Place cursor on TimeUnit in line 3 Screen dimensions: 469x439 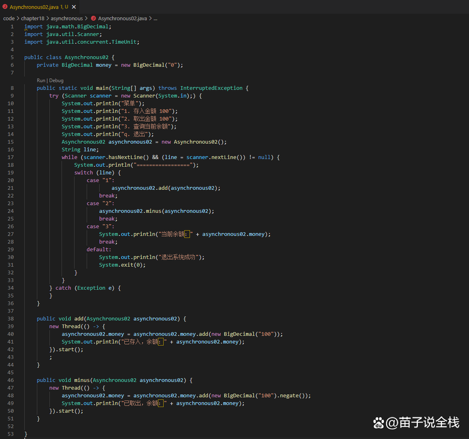(x=125, y=42)
